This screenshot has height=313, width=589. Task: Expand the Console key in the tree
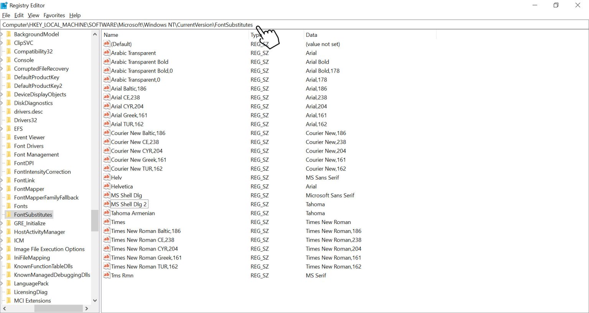[x=2, y=60]
